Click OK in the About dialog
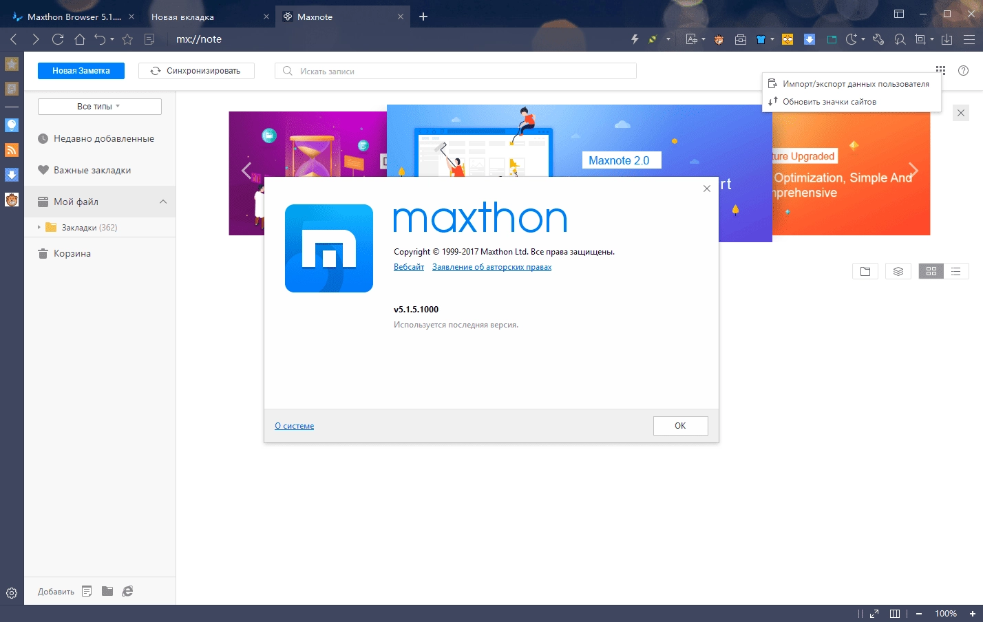 click(x=680, y=426)
